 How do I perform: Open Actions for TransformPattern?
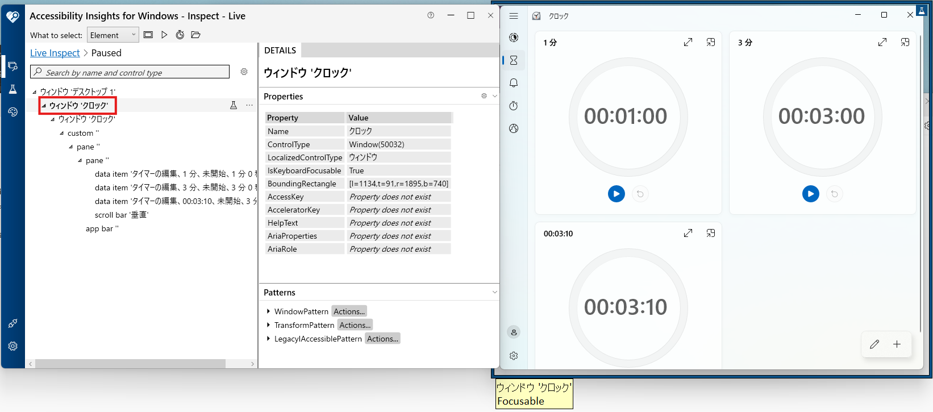tap(355, 325)
